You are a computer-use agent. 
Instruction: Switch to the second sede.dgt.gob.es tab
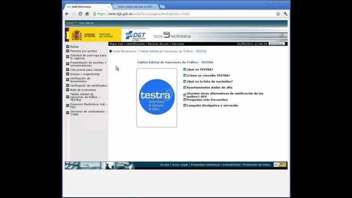coord(135,7)
